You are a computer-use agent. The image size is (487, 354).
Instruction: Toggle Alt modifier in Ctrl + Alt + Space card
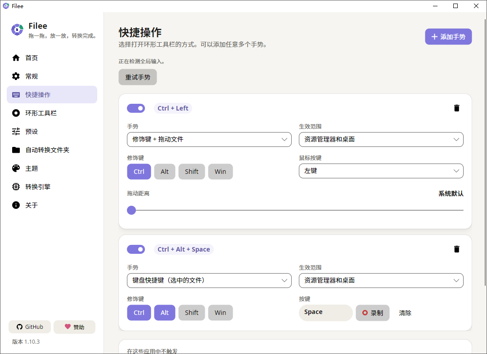[x=165, y=313]
